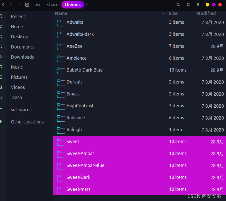Click the Radiance folder icon

(61, 119)
